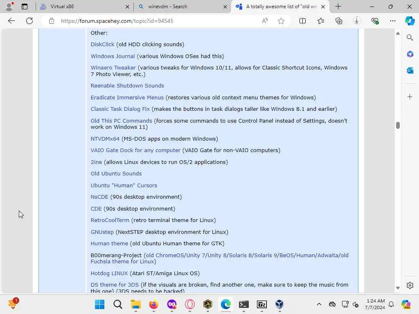Refresh the current page
Viewport: 419px width, 314px height.
pos(29,21)
